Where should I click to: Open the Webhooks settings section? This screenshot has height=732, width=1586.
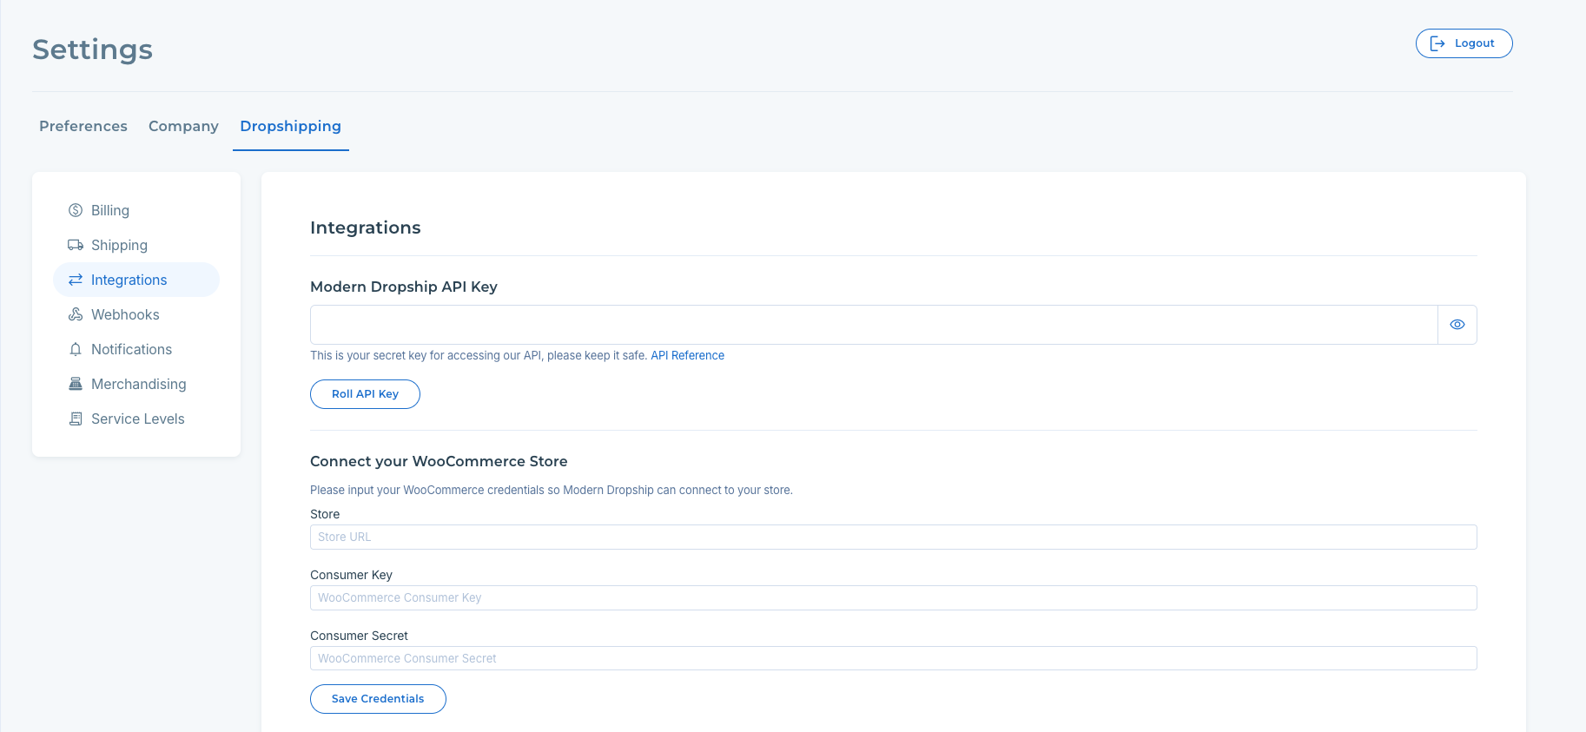(x=136, y=314)
